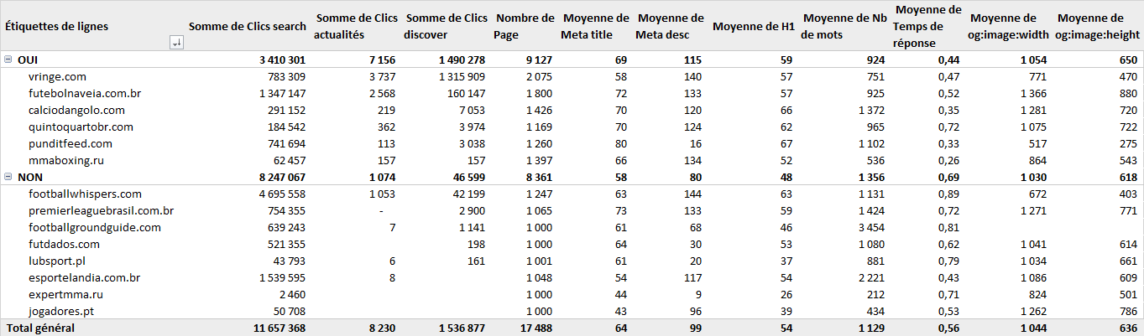Select the NON group label
This screenshot has height=336, width=1144.
31,177
